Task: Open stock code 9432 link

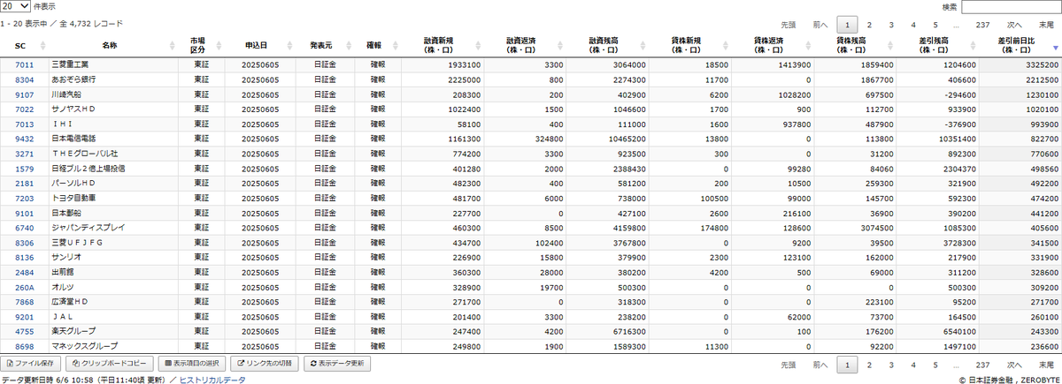Action: pyautogui.click(x=24, y=139)
